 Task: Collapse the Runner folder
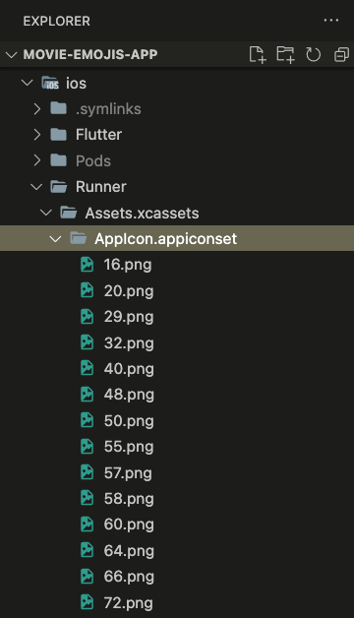point(36,187)
